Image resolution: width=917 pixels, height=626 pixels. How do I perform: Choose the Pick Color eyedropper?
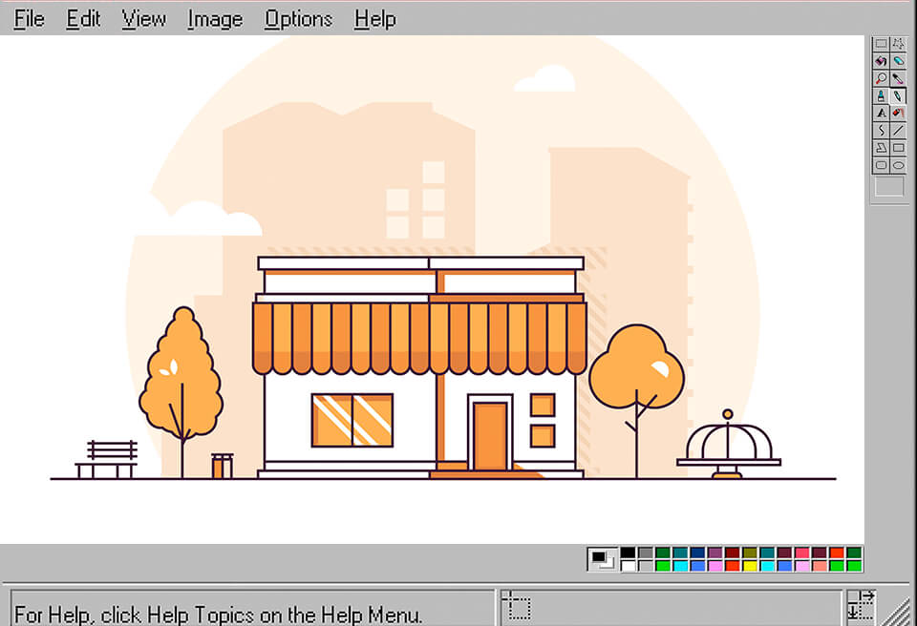(898, 78)
